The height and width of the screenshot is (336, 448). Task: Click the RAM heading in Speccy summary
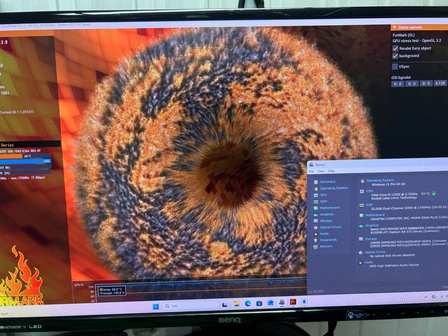pyautogui.click(x=370, y=205)
